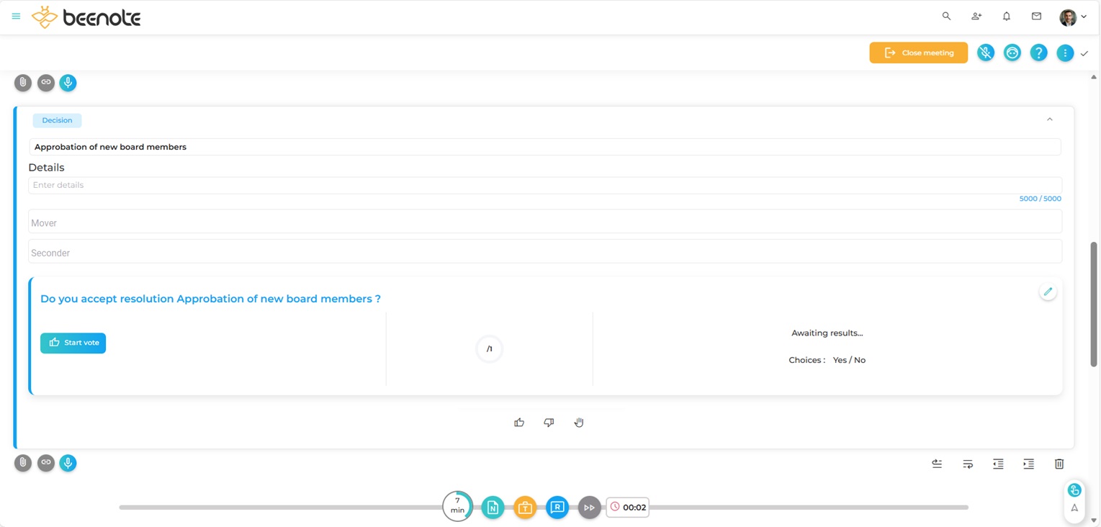Screen dimensions: 1101x527
Task: Click the blue R speech-bubble icon in bottom bar
Action: click(557, 508)
